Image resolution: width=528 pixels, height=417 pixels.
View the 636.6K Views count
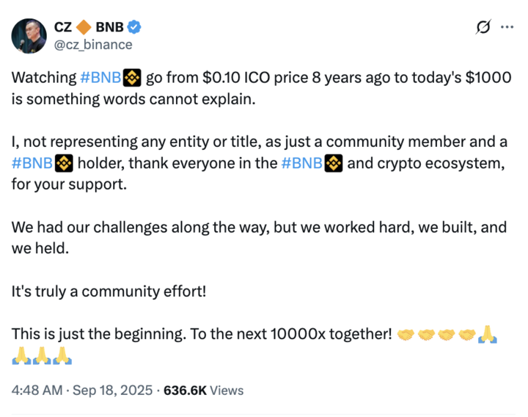click(203, 391)
